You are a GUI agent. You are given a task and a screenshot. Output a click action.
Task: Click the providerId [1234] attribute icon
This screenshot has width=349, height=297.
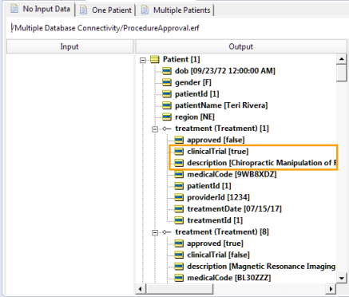tap(179, 197)
